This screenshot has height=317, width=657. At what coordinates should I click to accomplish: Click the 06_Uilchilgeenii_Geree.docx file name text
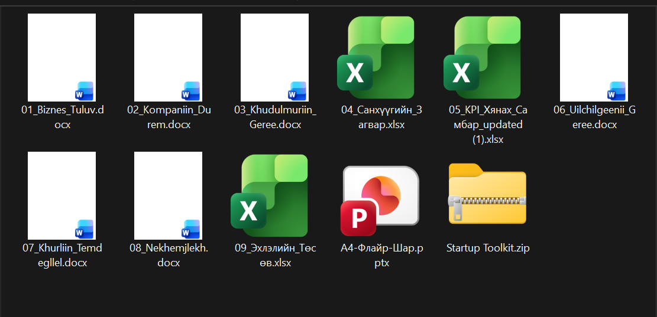[594, 117]
